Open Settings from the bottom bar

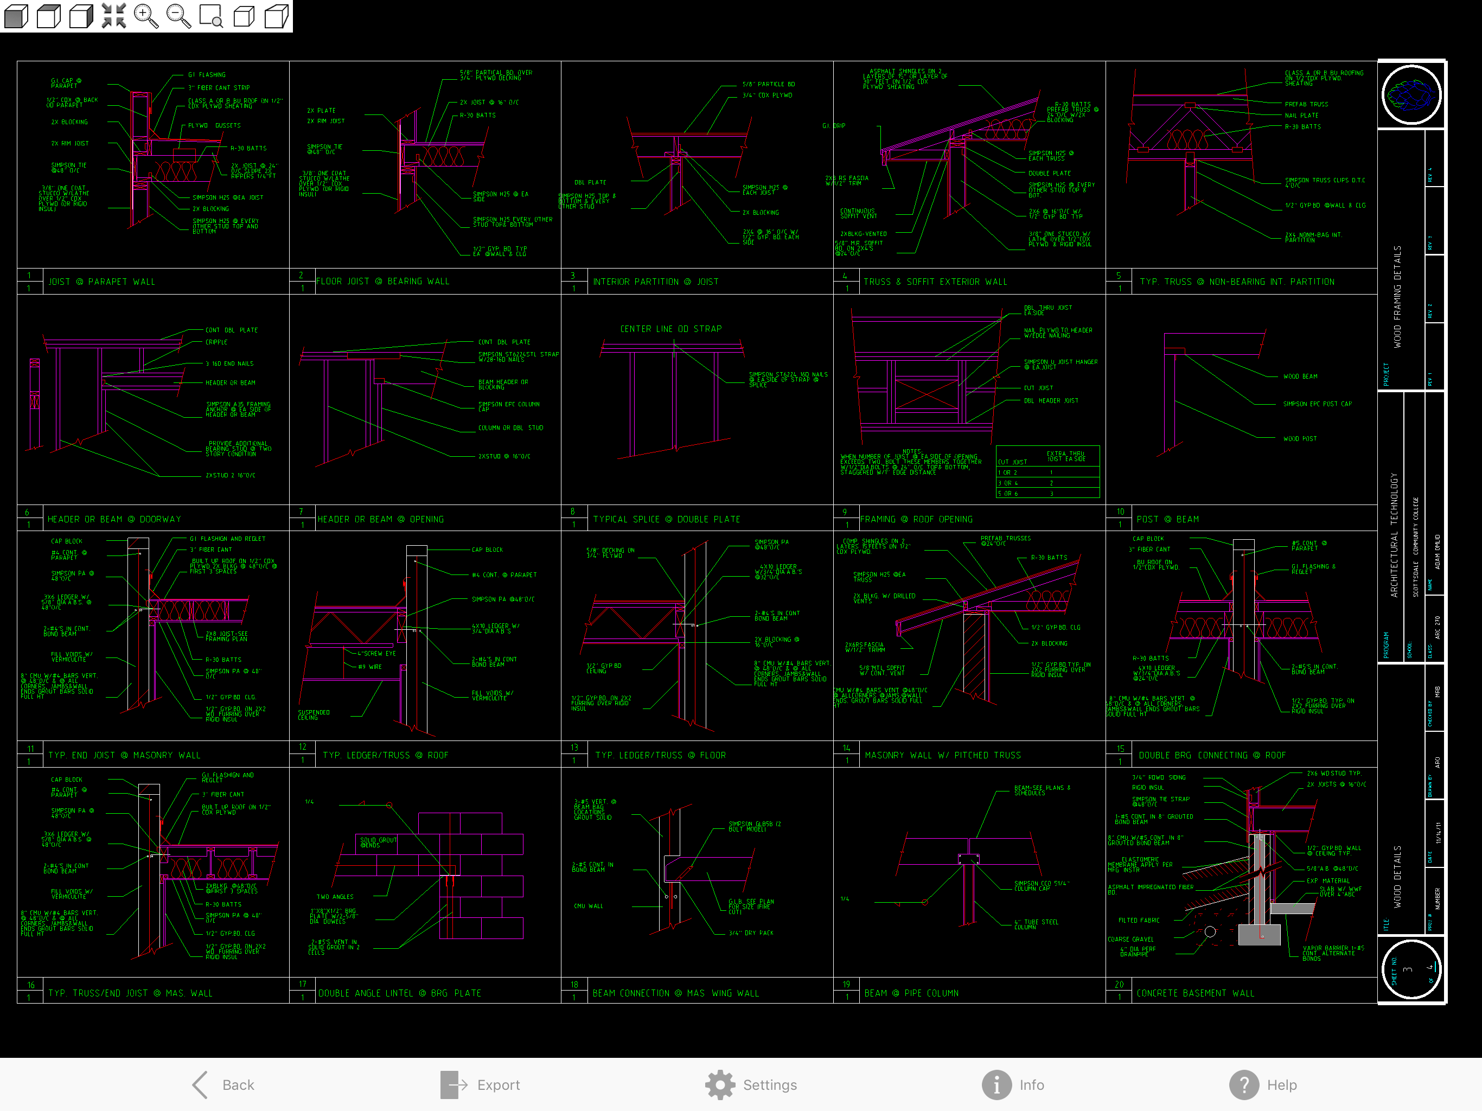(769, 1084)
